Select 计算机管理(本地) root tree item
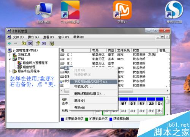The image size is (190, 137). (25, 50)
